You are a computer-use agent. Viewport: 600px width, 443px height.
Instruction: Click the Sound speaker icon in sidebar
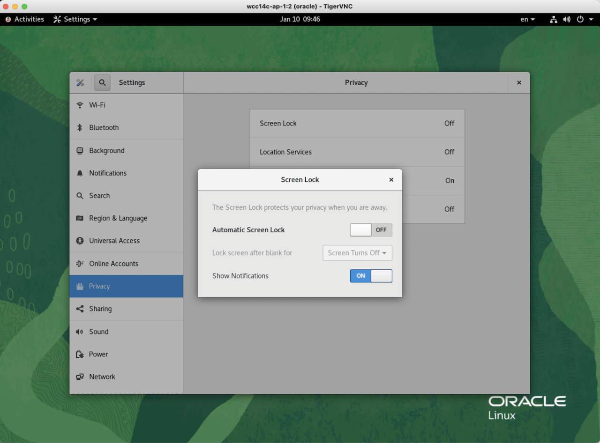pyautogui.click(x=80, y=332)
